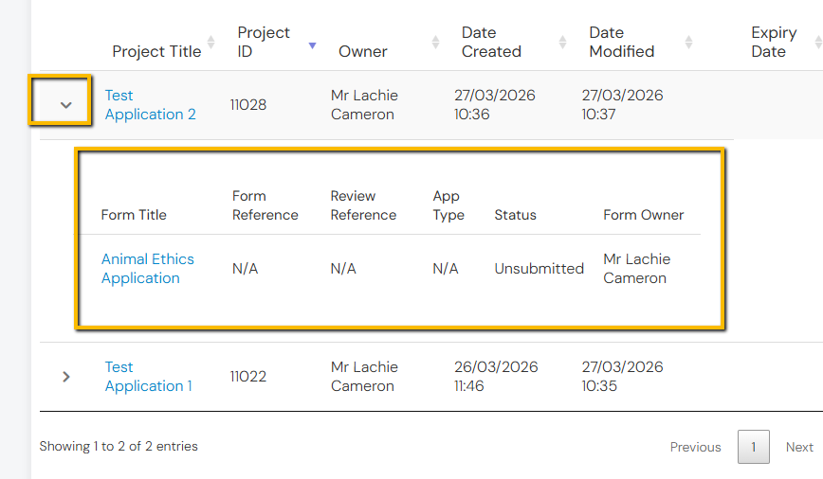Viewport: 823px width, 479px height.
Task: Click the Expiry Date column header
Action: [773, 42]
